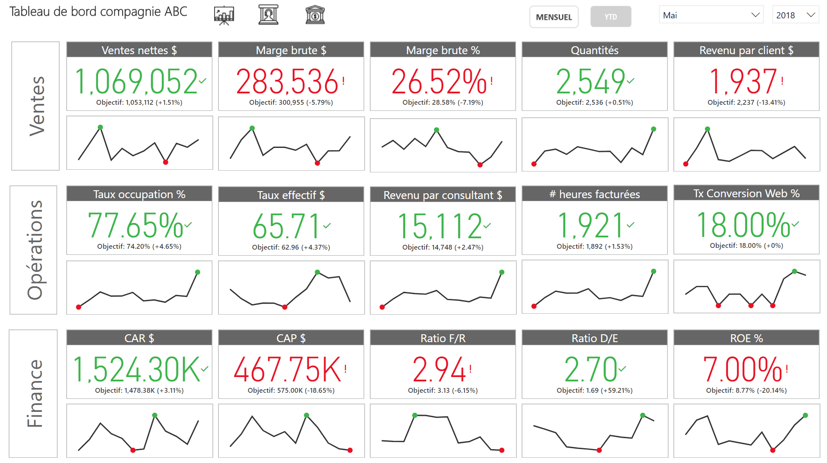Viewport: 827px width, 463px height.
Task: Select the CAR $ sparkline chart
Action: (140, 431)
